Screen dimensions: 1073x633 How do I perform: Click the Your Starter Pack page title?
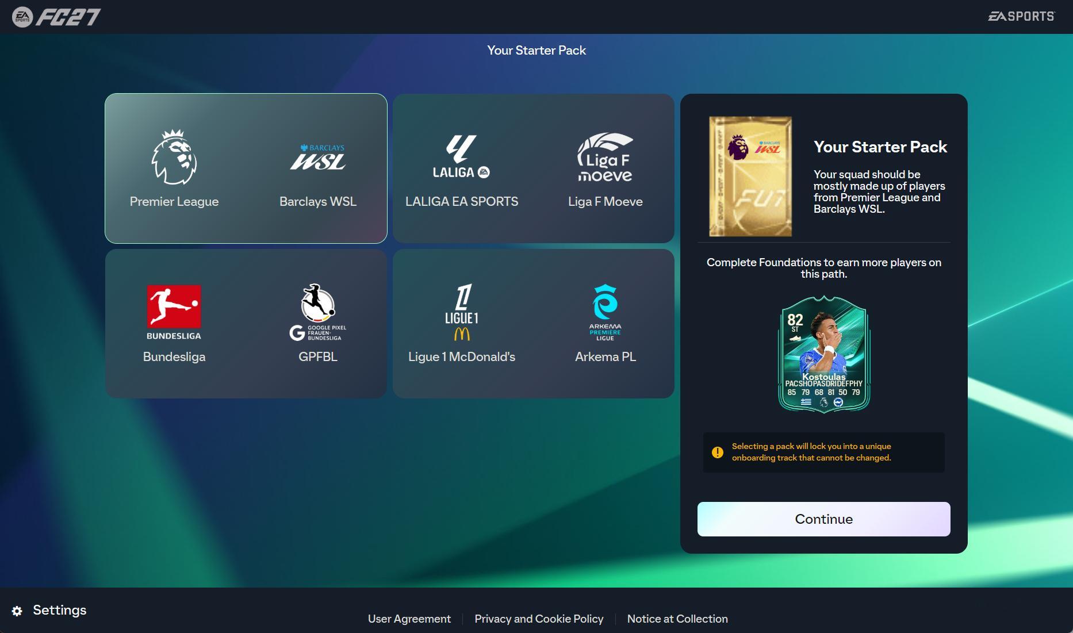tap(536, 51)
